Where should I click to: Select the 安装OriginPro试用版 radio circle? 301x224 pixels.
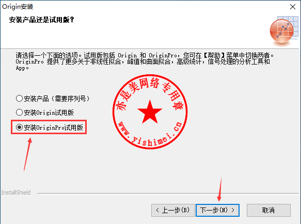19,127
